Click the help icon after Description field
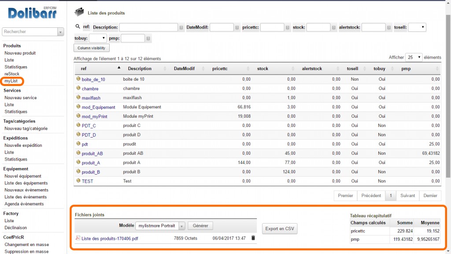Screen dimensions: 451x254 coord(181,27)
